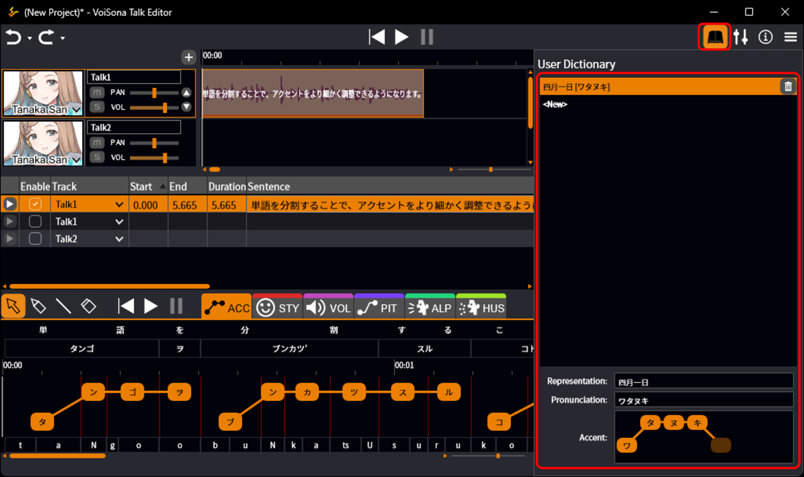Open the mixer sliders icon
804x477 pixels.
741,38
